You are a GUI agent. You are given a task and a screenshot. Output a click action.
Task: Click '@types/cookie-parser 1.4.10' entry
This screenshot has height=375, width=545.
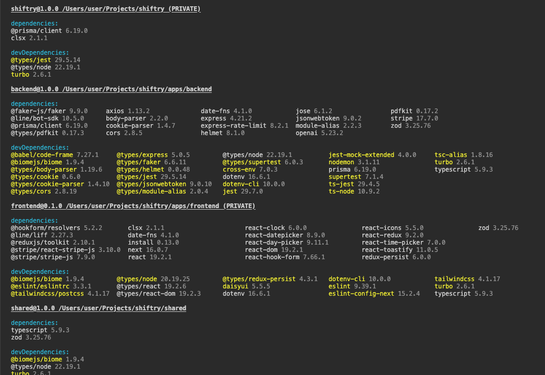(x=60, y=184)
